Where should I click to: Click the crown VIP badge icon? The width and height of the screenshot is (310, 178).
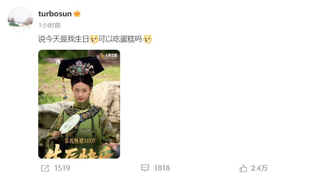click(77, 14)
